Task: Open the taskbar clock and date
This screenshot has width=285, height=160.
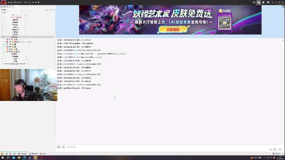Action: [x=280, y=158]
